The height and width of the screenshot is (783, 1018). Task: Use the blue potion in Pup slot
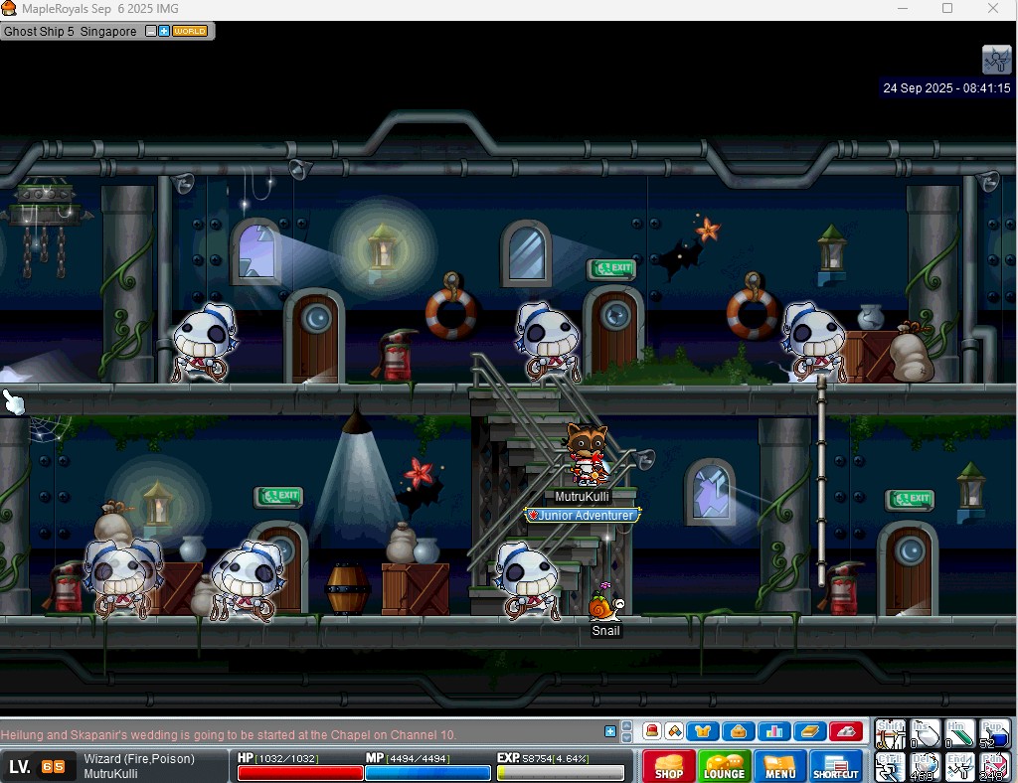coord(994,733)
